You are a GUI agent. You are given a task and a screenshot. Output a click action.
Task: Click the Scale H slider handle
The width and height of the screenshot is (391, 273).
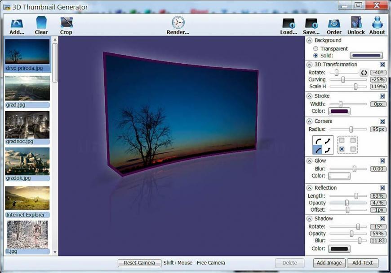(355, 87)
